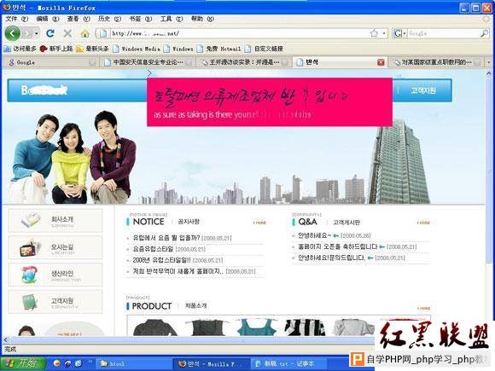The height and width of the screenshot is (371, 495).
Task: Go back with the green Back arrow
Action: [x=12, y=33]
